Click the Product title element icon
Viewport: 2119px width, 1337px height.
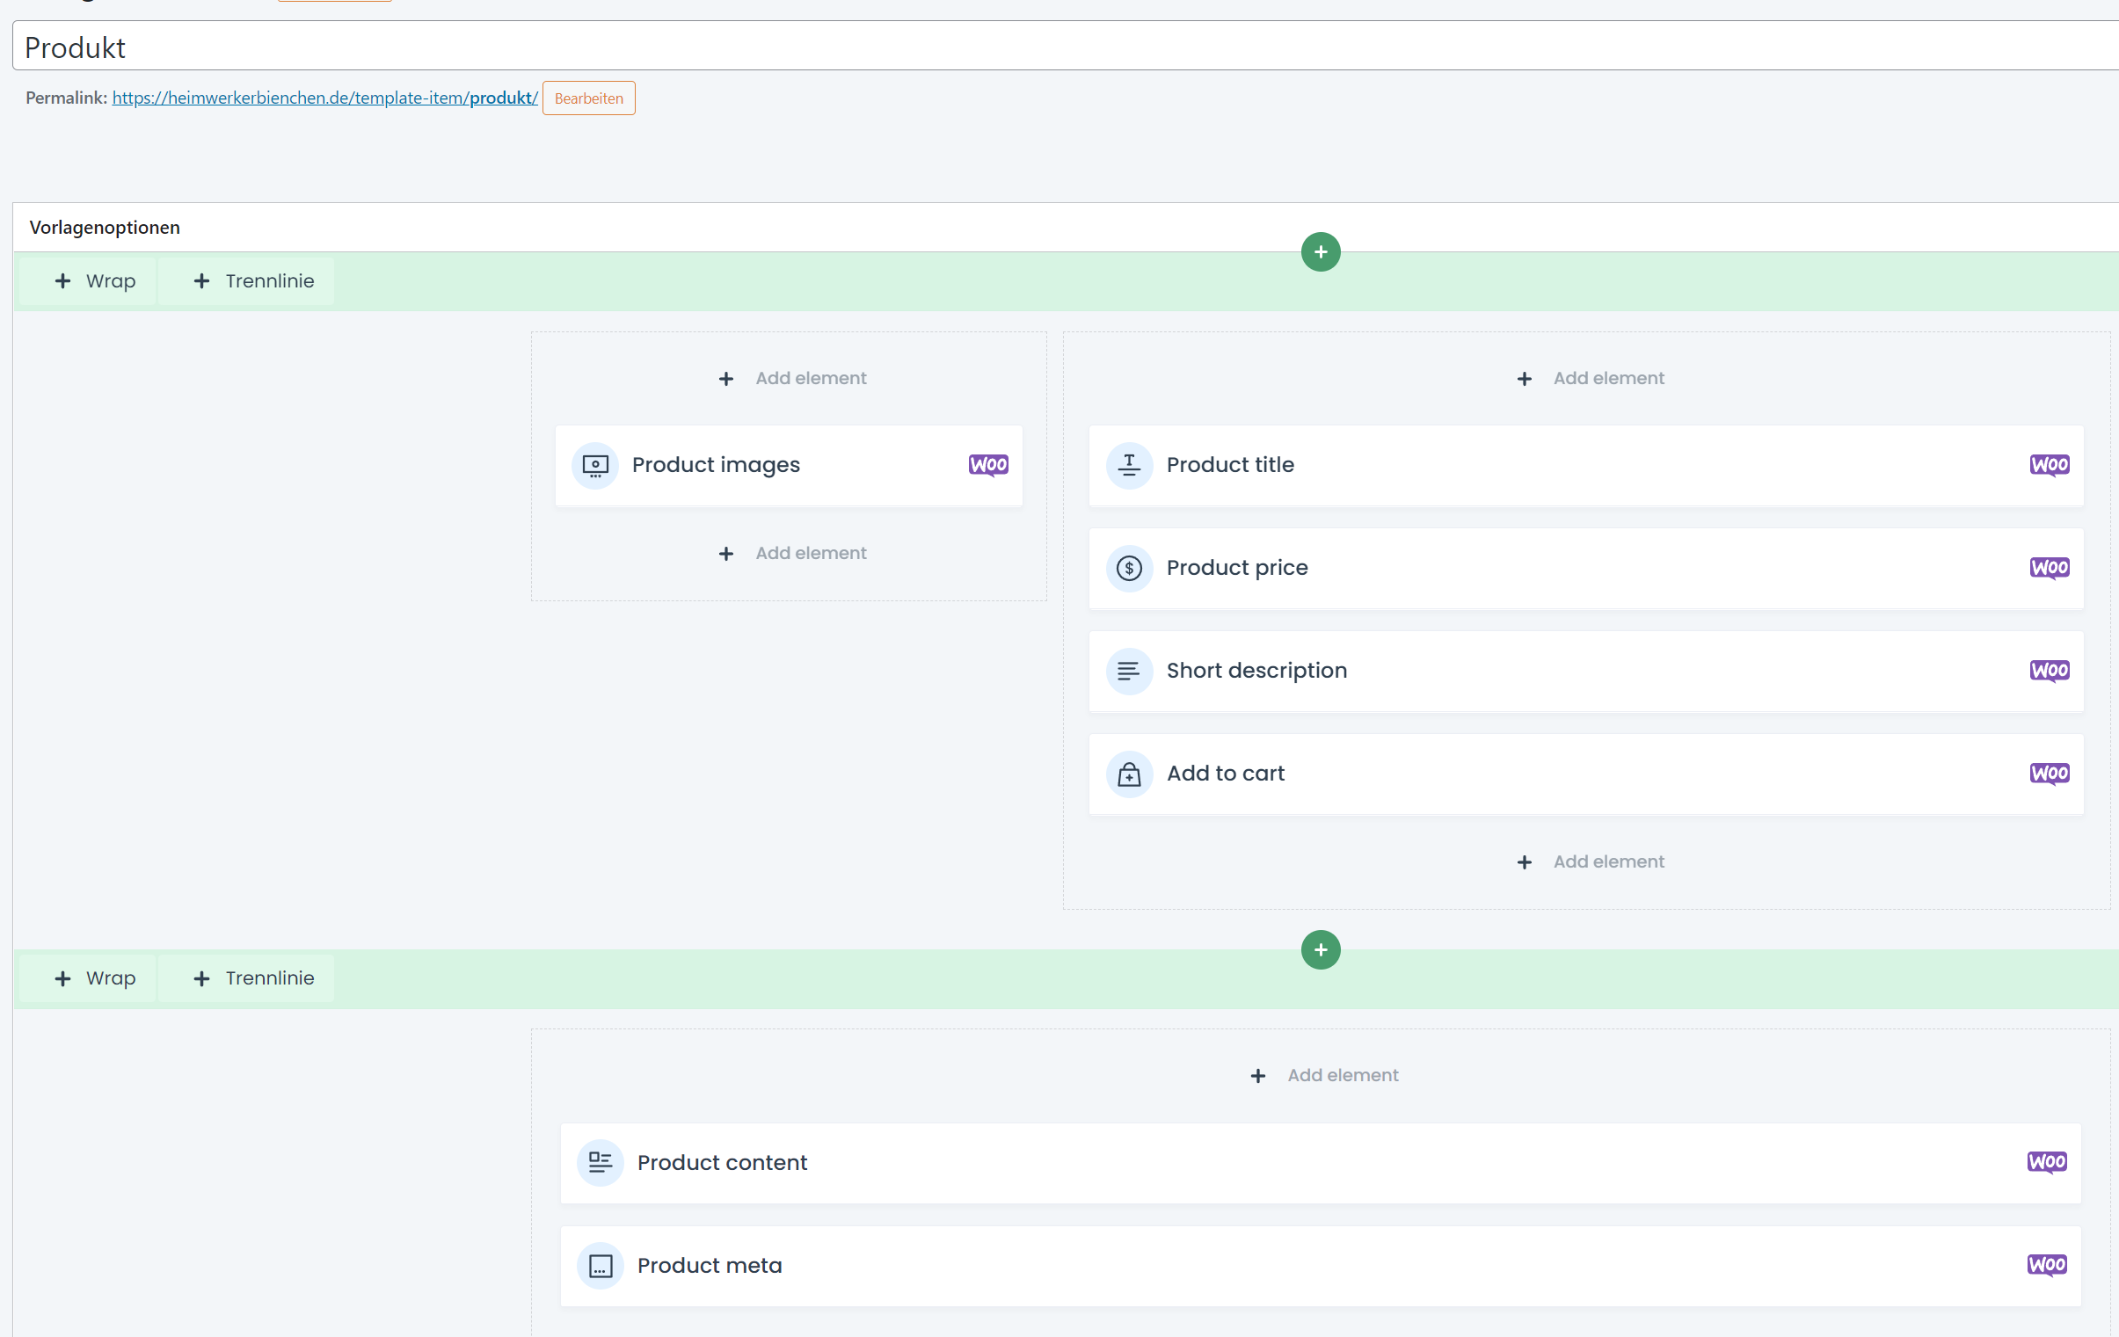(x=1129, y=465)
